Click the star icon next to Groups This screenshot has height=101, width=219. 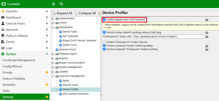tap(47, 72)
